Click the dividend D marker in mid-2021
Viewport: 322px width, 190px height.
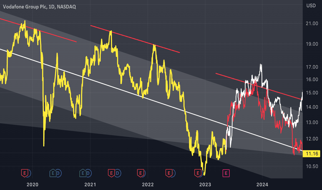coord(117,173)
